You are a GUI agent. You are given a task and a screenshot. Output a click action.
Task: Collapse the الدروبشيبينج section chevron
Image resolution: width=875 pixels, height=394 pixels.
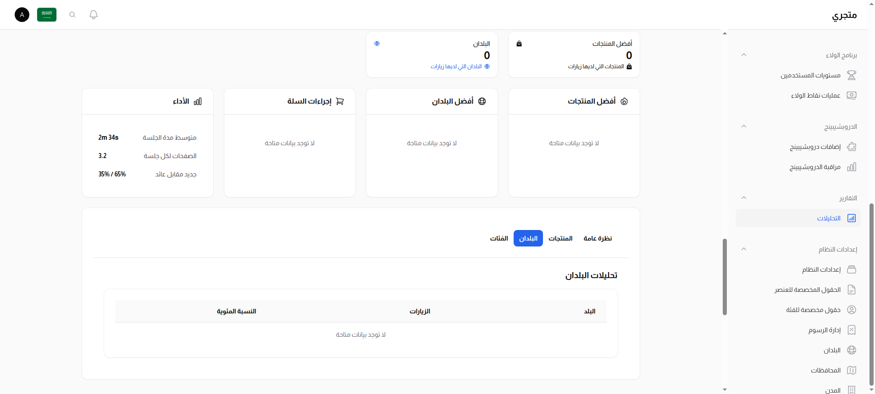coord(744,126)
